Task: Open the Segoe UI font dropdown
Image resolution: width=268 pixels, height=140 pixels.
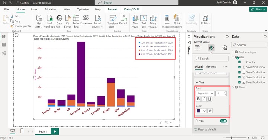Action: (205, 93)
